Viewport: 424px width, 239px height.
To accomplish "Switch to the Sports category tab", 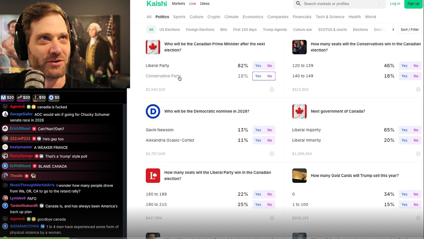I will 179,17.
